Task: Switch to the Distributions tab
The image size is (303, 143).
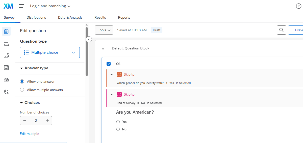Action: click(x=36, y=17)
